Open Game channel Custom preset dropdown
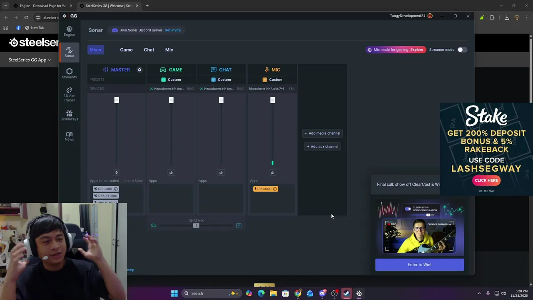The image size is (533, 300). tap(171, 80)
